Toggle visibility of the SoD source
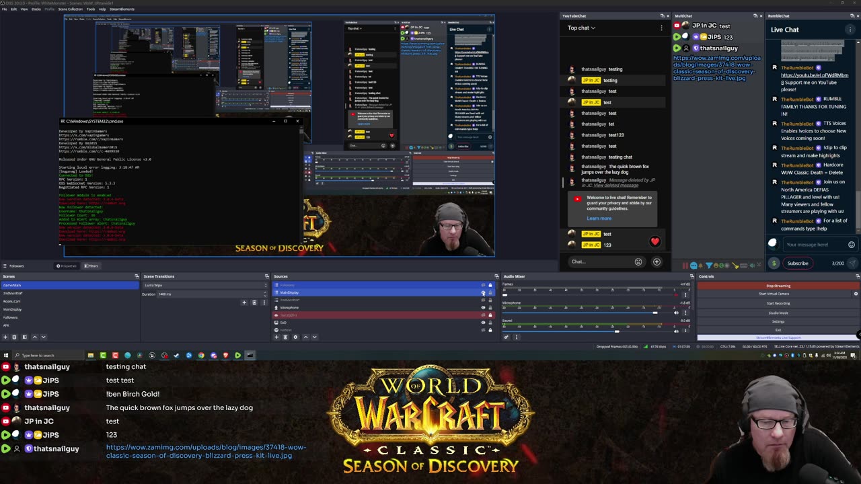Screen dimensions: 861x484 [483, 323]
